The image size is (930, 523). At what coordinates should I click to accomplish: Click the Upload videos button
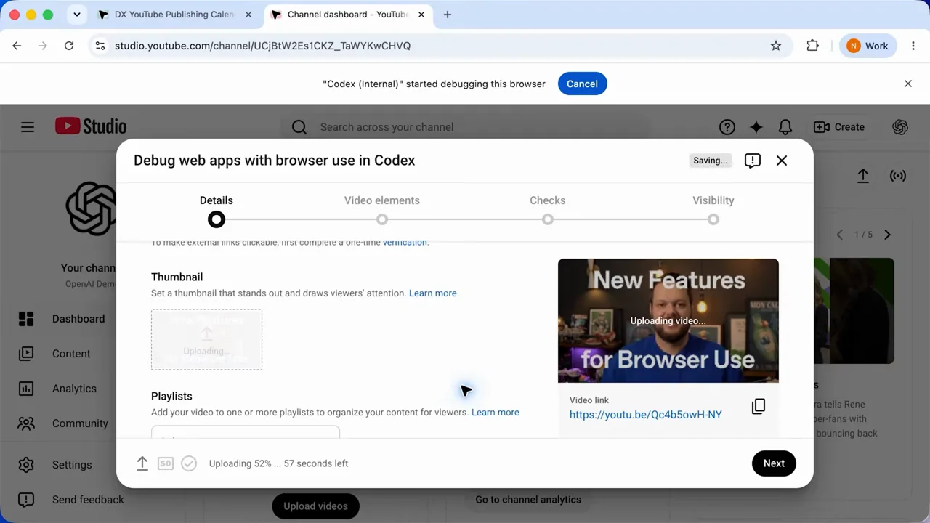click(x=316, y=506)
